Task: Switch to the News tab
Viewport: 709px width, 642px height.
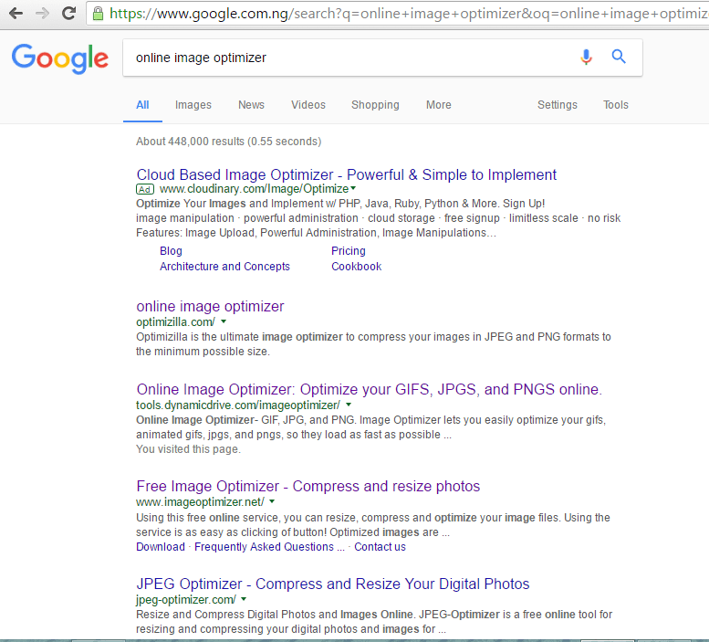Action: 251,105
